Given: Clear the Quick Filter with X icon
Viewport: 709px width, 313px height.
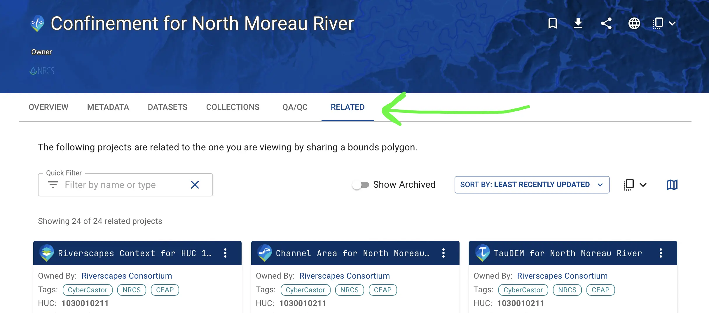Looking at the screenshot, I should 195,185.
